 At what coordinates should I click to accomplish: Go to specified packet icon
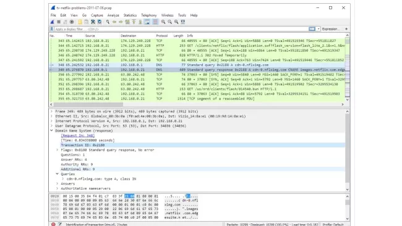[127, 22]
